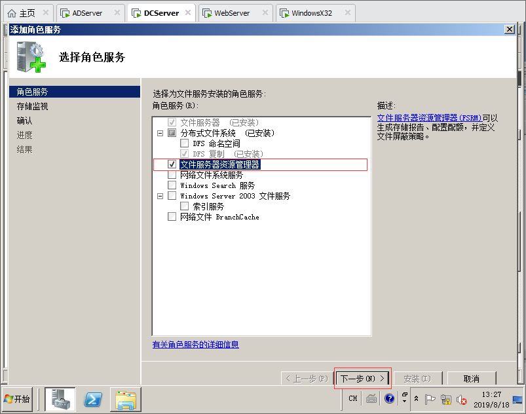Check Windows Search 服务 checkbox
This screenshot has height=414, width=526.
click(x=172, y=185)
